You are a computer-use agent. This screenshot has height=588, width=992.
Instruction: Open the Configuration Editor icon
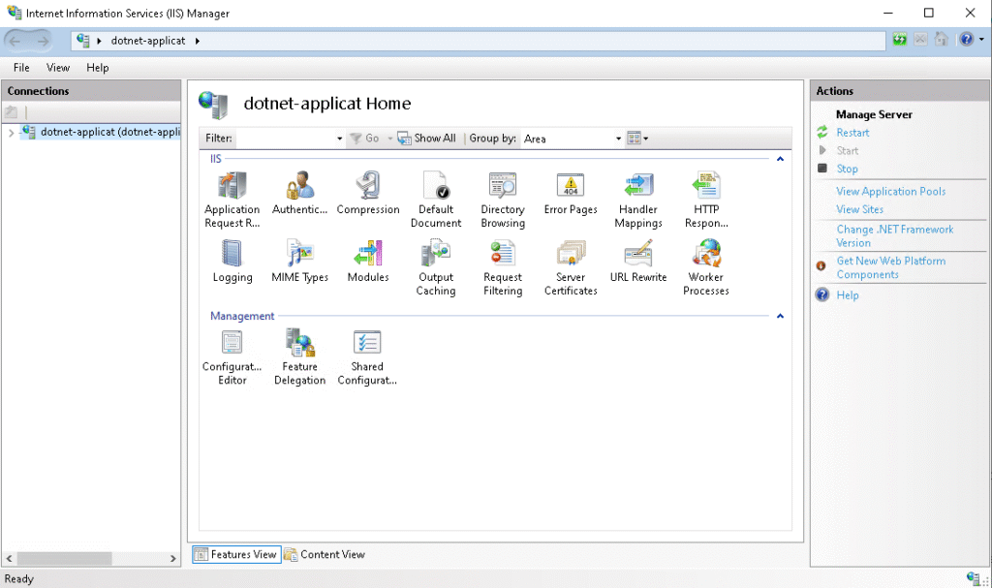click(232, 344)
